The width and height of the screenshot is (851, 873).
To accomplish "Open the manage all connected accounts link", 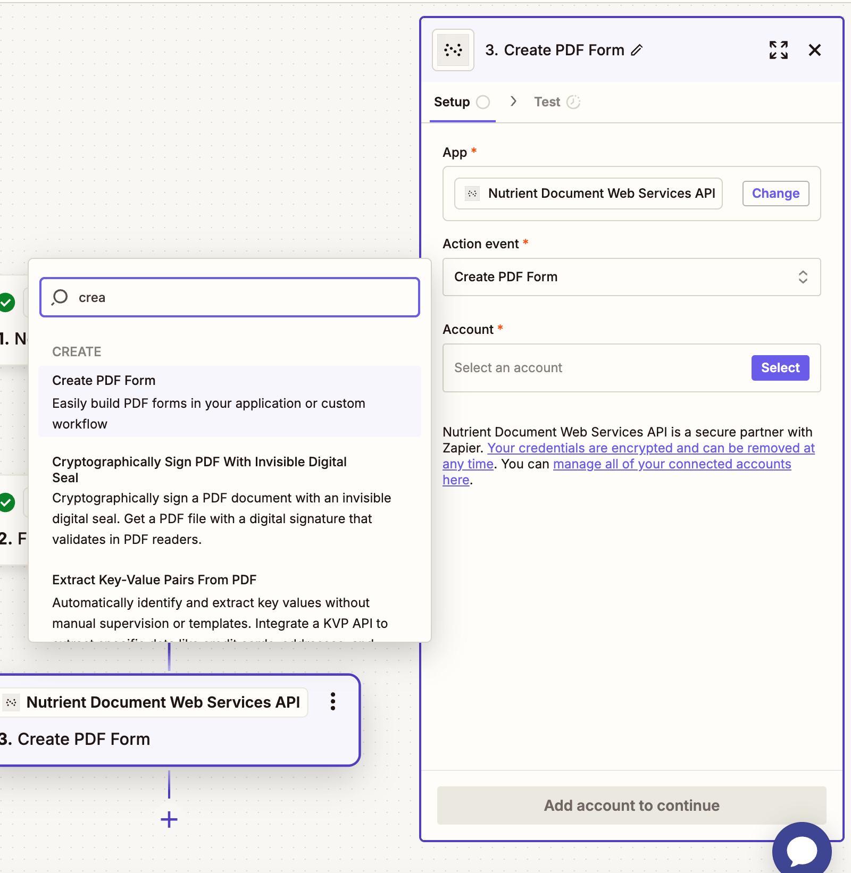I will pos(672,464).
